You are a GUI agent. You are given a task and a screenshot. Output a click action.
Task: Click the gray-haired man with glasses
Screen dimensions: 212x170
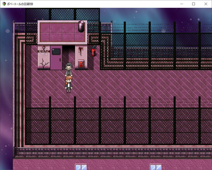(x=69, y=69)
